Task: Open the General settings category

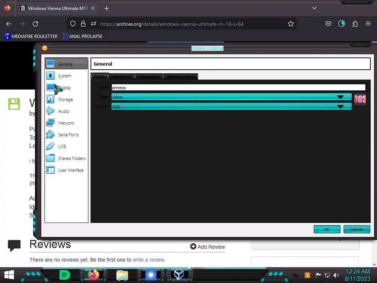Action: 66,64
